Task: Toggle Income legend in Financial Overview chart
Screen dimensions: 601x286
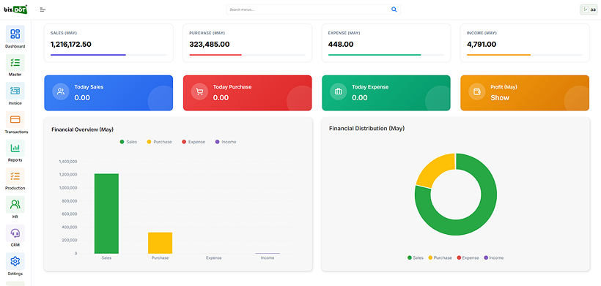Action: (x=226, y=142)
